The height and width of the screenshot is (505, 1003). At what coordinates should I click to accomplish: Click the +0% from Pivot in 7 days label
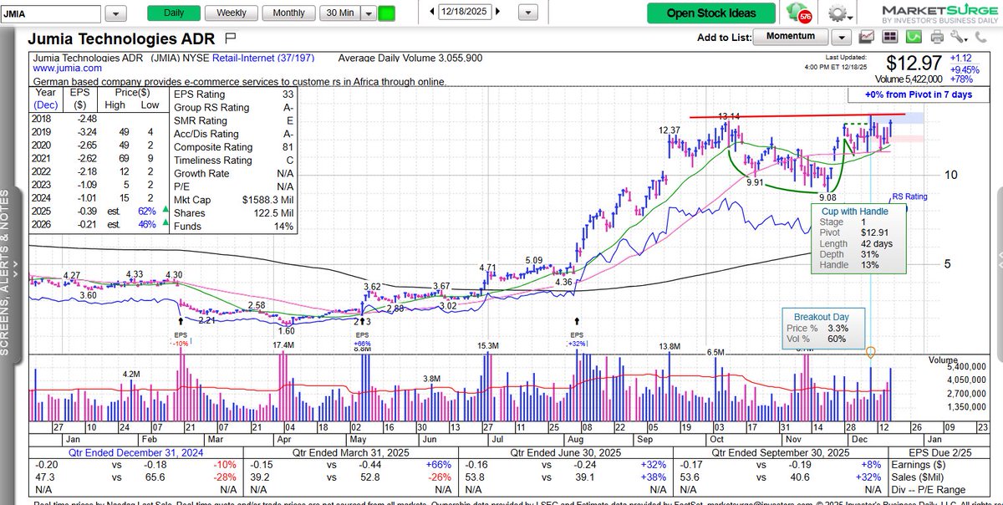(919, 94)
